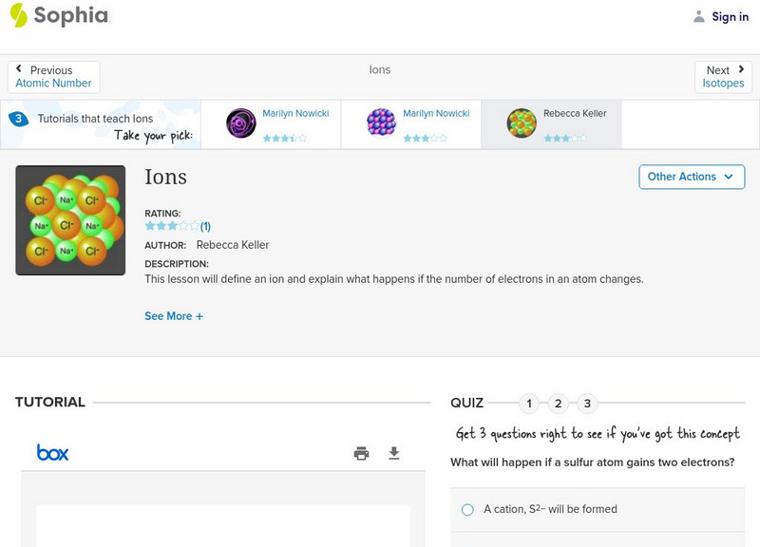Expand the description with See More +
760x547 pixels.
point(174,316)
